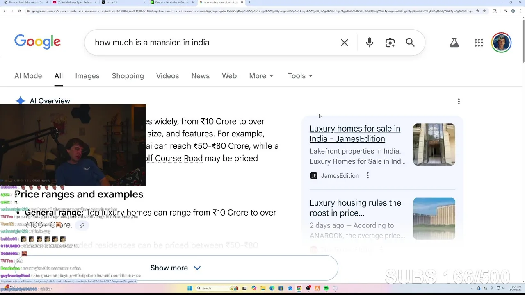Reload the page in Chrome
Viewport: 525px width, 295px height.
[19, 11]
